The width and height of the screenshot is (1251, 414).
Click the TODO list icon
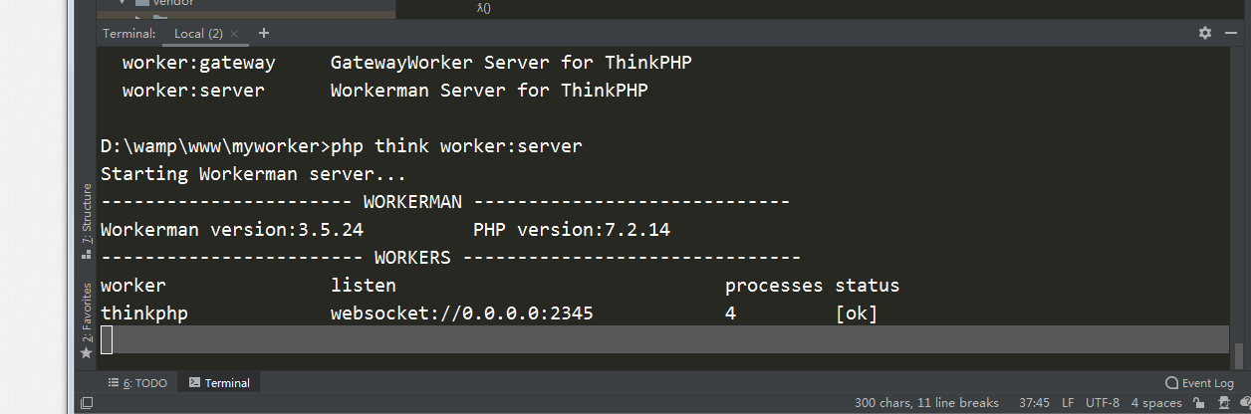114,382
